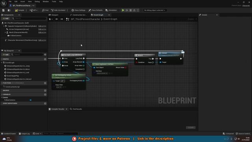Open the Tools menu

pyautogui.click(x=54, y=2)
